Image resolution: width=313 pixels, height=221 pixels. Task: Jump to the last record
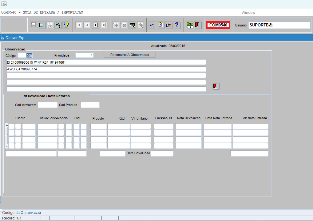[x=104, y=25]
